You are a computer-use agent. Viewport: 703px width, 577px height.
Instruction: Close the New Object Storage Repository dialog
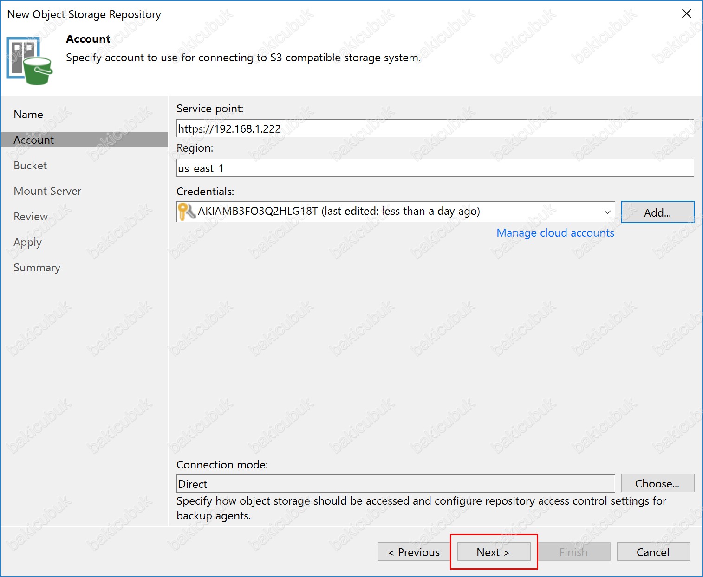[x=686, y=14]
